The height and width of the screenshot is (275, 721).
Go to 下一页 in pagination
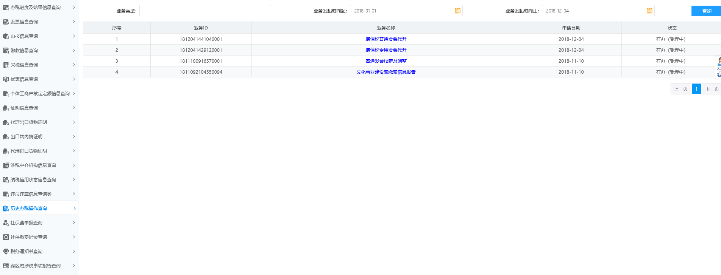712,89
